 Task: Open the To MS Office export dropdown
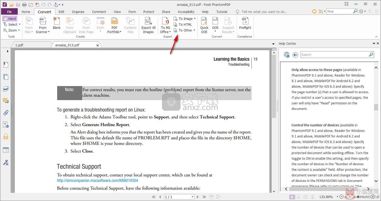166,25
